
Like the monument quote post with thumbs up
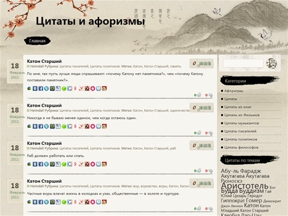[x=199, y=94]
